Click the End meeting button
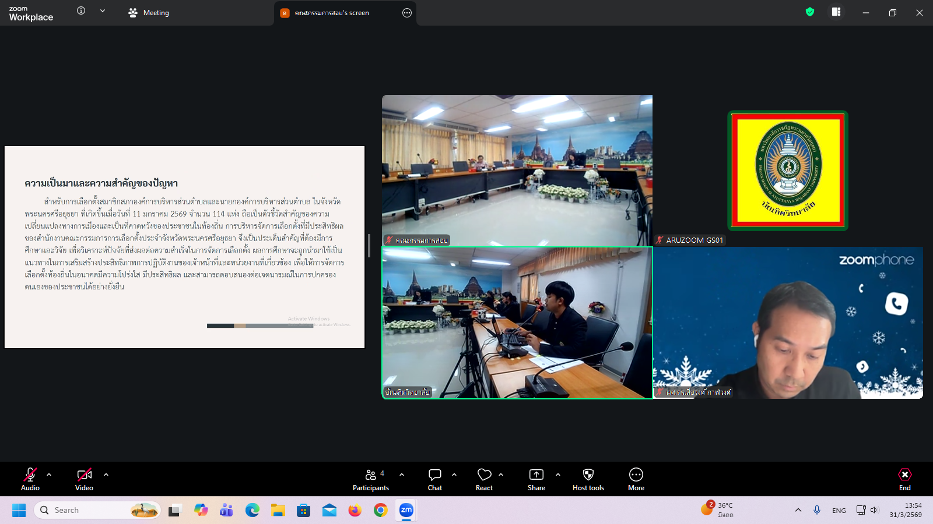 coord(904,479)
